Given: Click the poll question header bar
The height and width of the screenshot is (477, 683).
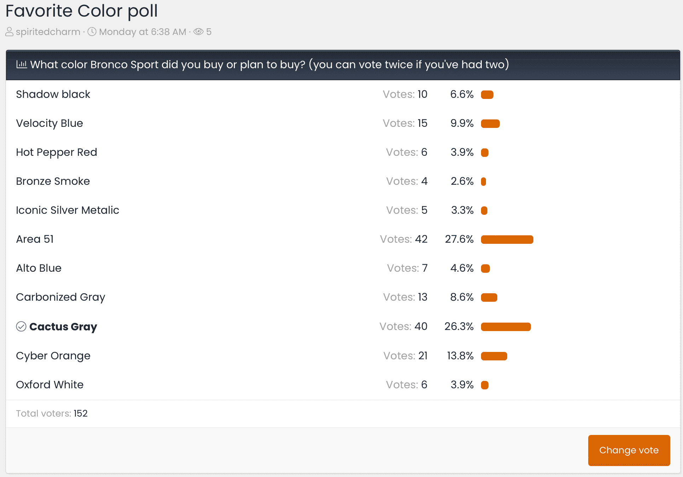Looking at the screenshot, I should (341, 65).
